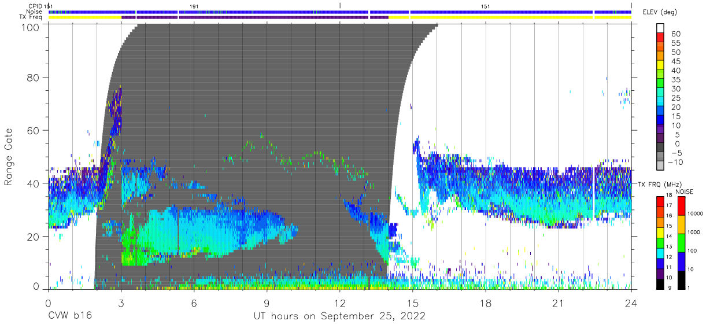Choose the green swatch in TX FRQ colorbar
The width and height of the screenshot is (710, 328).
click(660, 243)
